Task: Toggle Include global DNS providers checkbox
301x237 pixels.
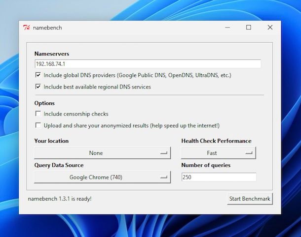Action: (38, 75)
